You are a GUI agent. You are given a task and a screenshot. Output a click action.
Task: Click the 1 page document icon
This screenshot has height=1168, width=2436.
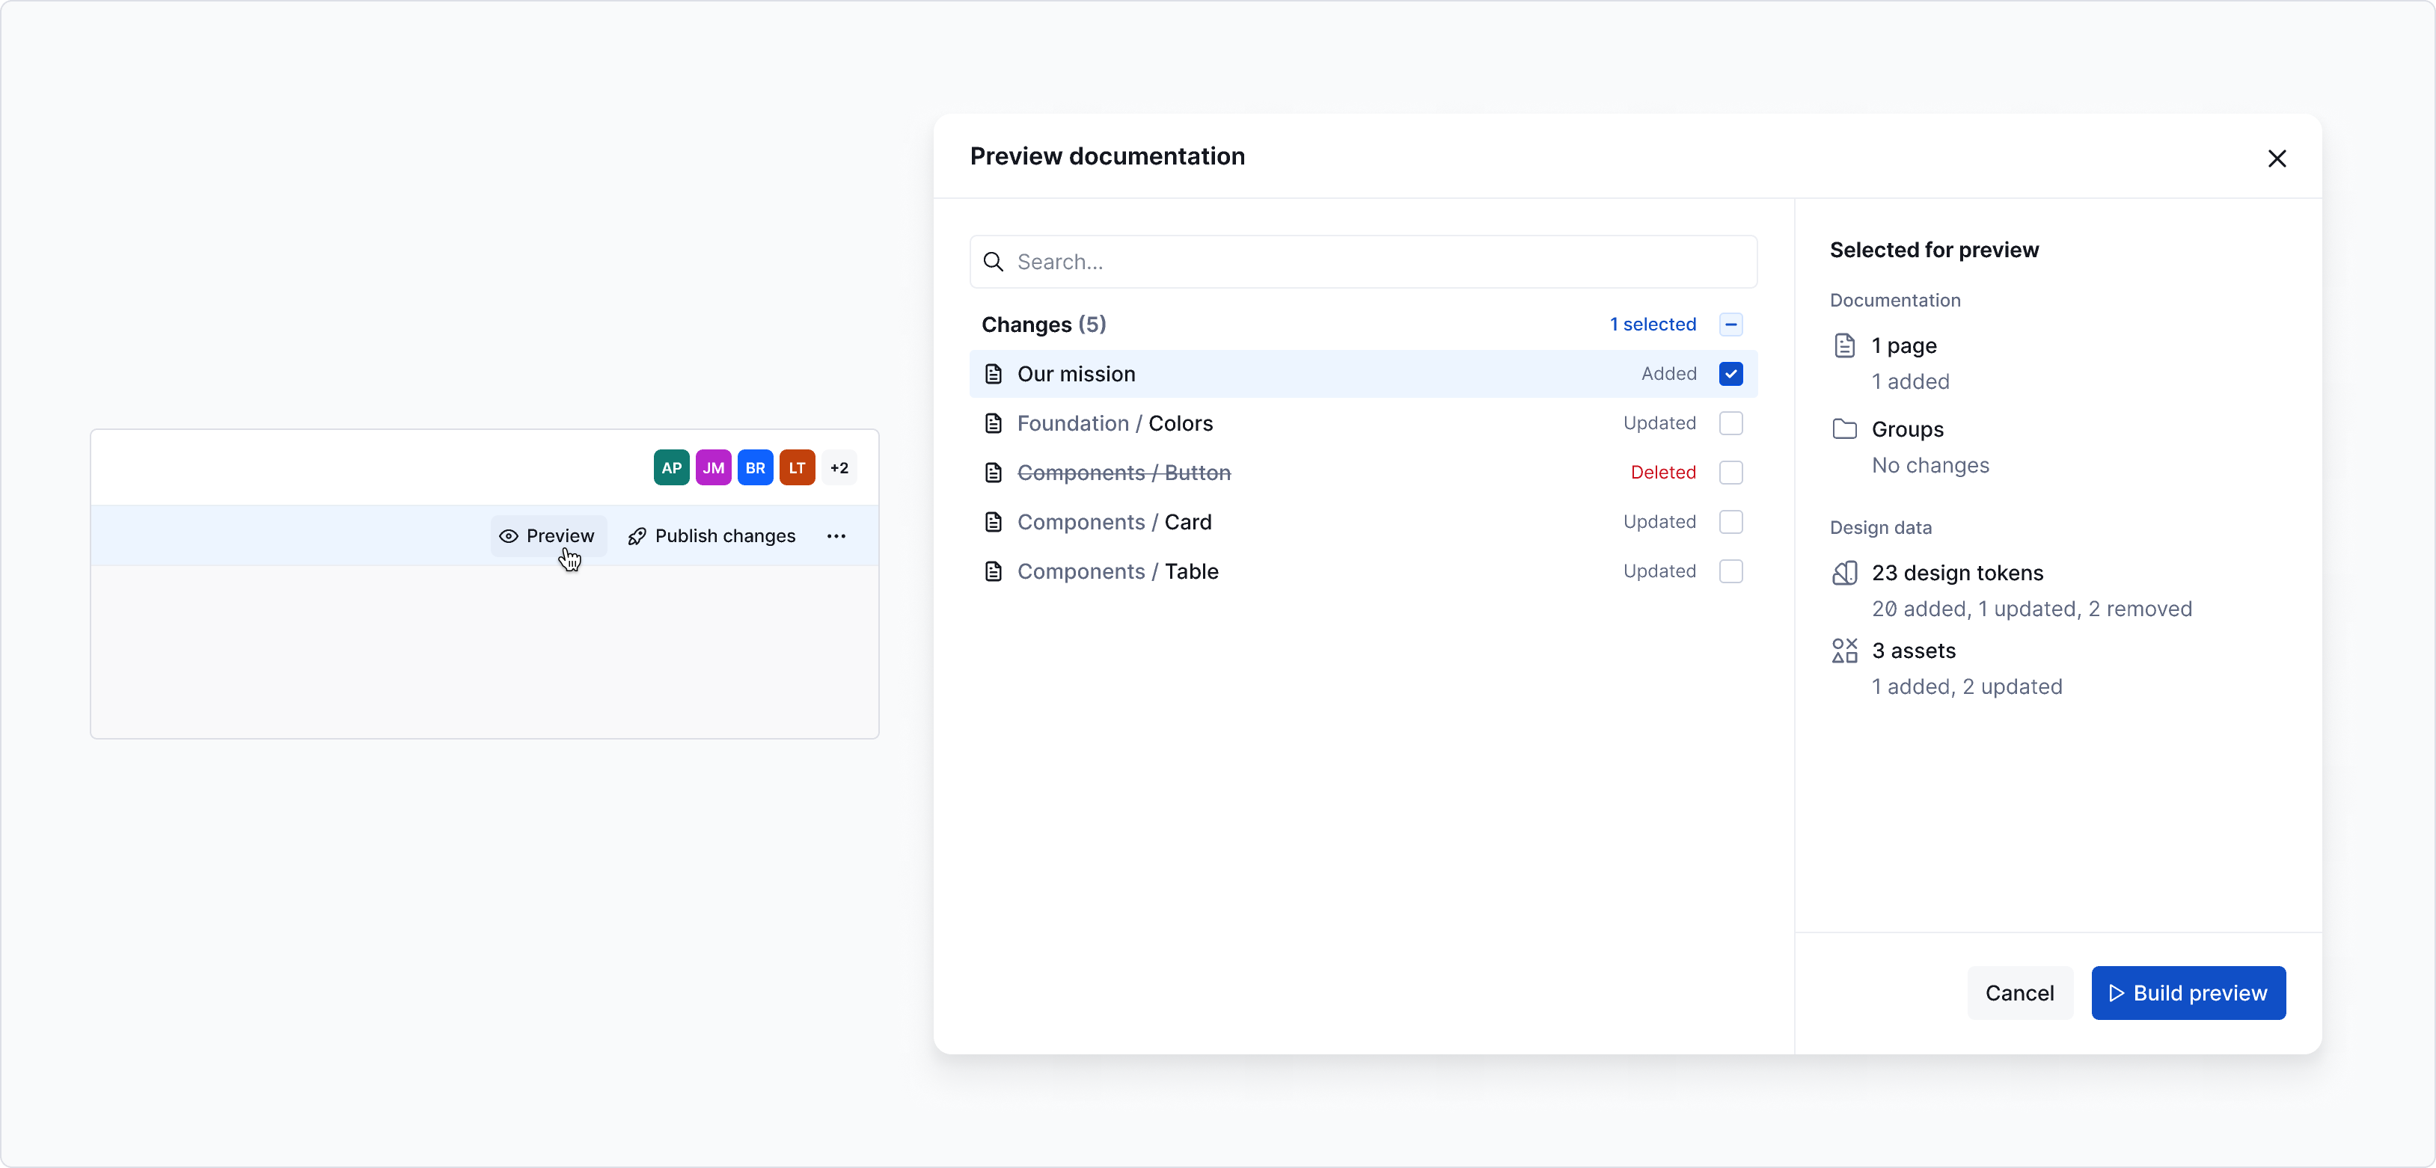(1845, 346)
